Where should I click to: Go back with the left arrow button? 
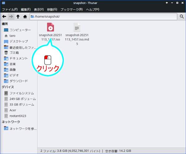click(x=4, y=16)
